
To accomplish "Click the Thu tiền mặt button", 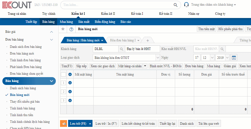I will [206, 29].
